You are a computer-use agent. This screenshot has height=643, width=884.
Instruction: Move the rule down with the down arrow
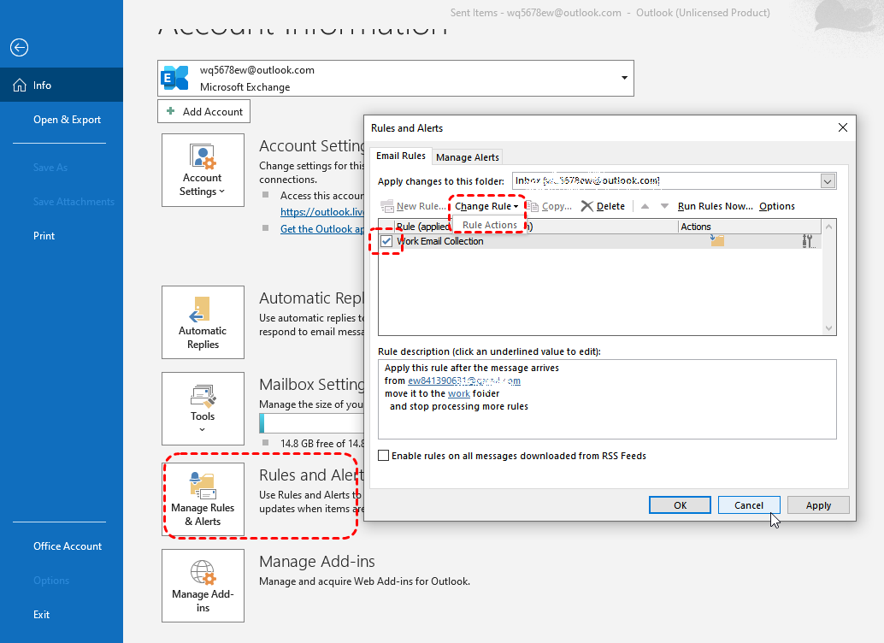(x=664, y=206)
